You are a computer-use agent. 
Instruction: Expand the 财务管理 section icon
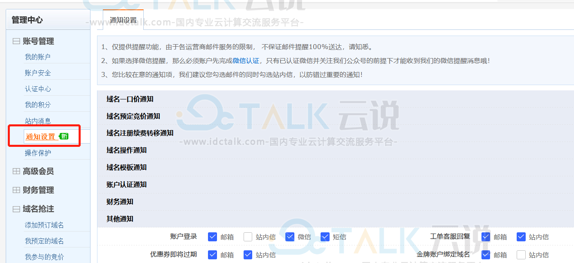pos(16,190)
